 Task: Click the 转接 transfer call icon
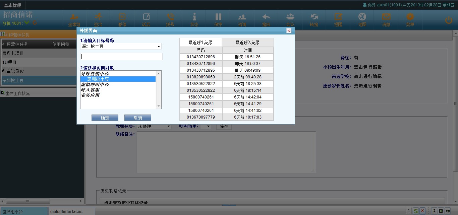tap(314, 19)
